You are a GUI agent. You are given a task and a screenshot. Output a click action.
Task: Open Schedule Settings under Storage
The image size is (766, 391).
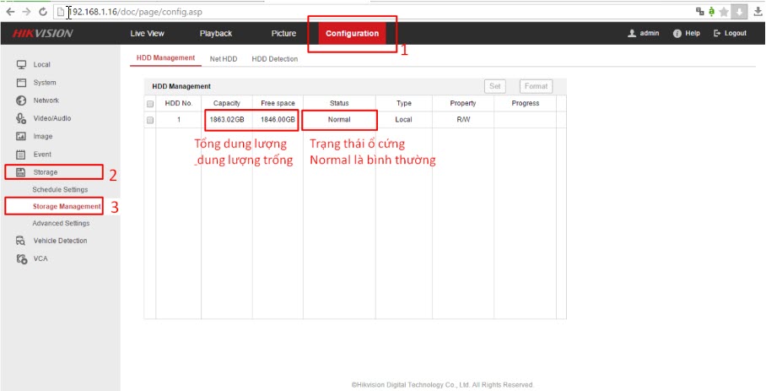tap(60, 190)
